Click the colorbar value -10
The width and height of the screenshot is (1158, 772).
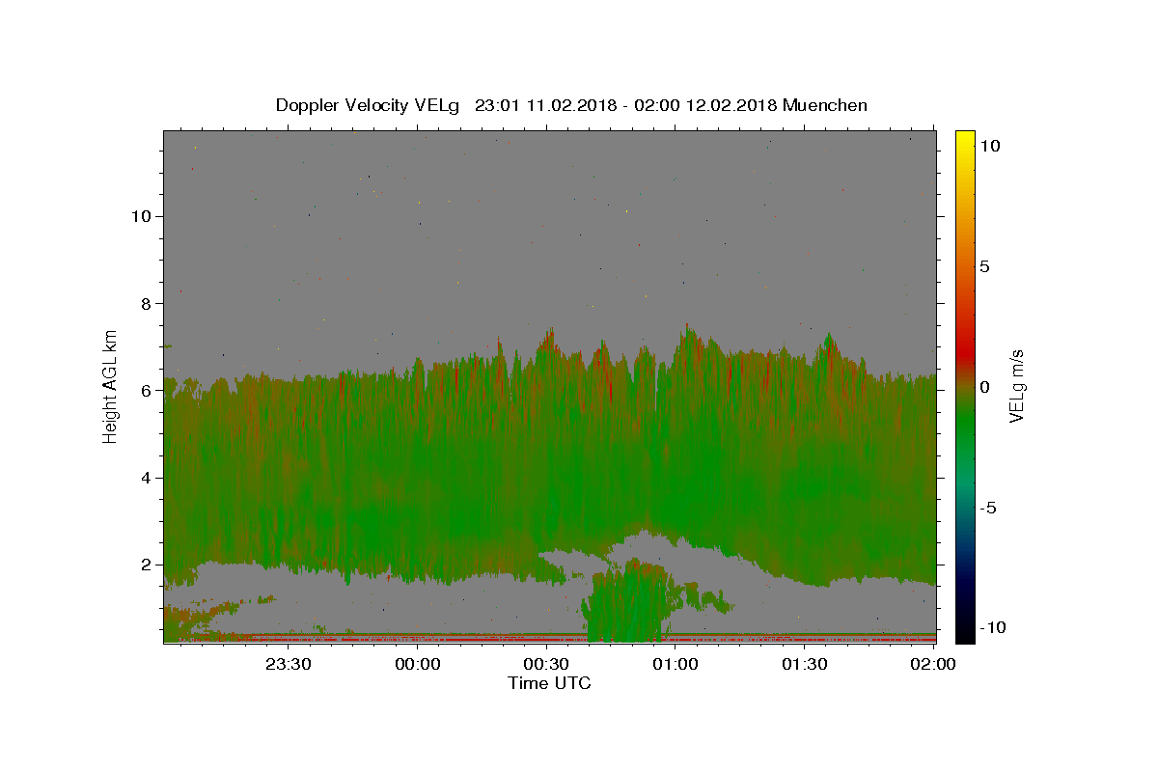(x=993, y=627)
